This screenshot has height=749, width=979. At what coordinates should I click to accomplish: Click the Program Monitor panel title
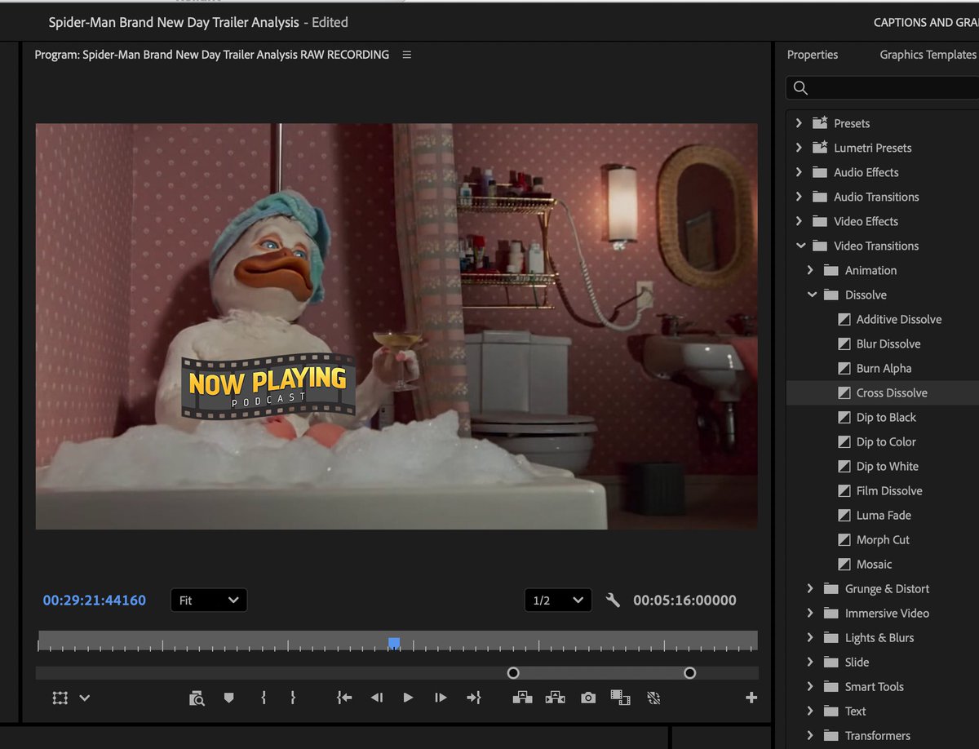coord(212,55)
